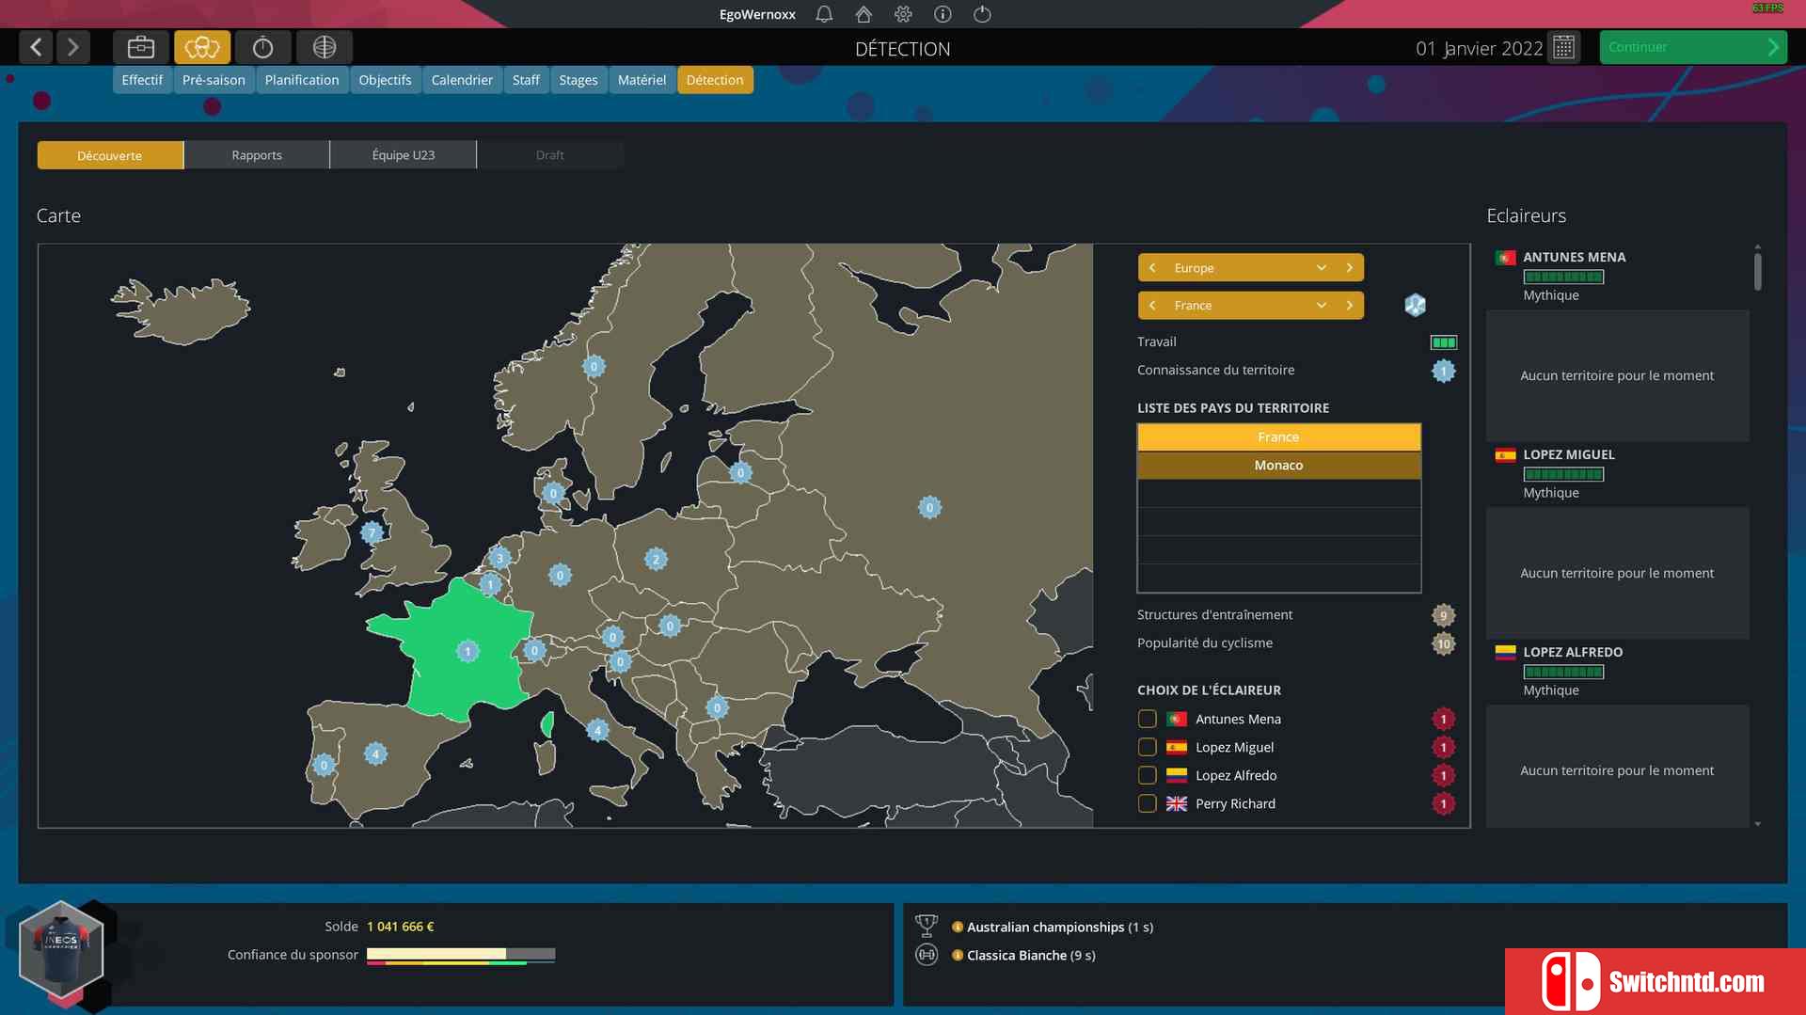Click the green Continuer button
This screenshot has width=1806, height=1015.
coord(1693,47)
